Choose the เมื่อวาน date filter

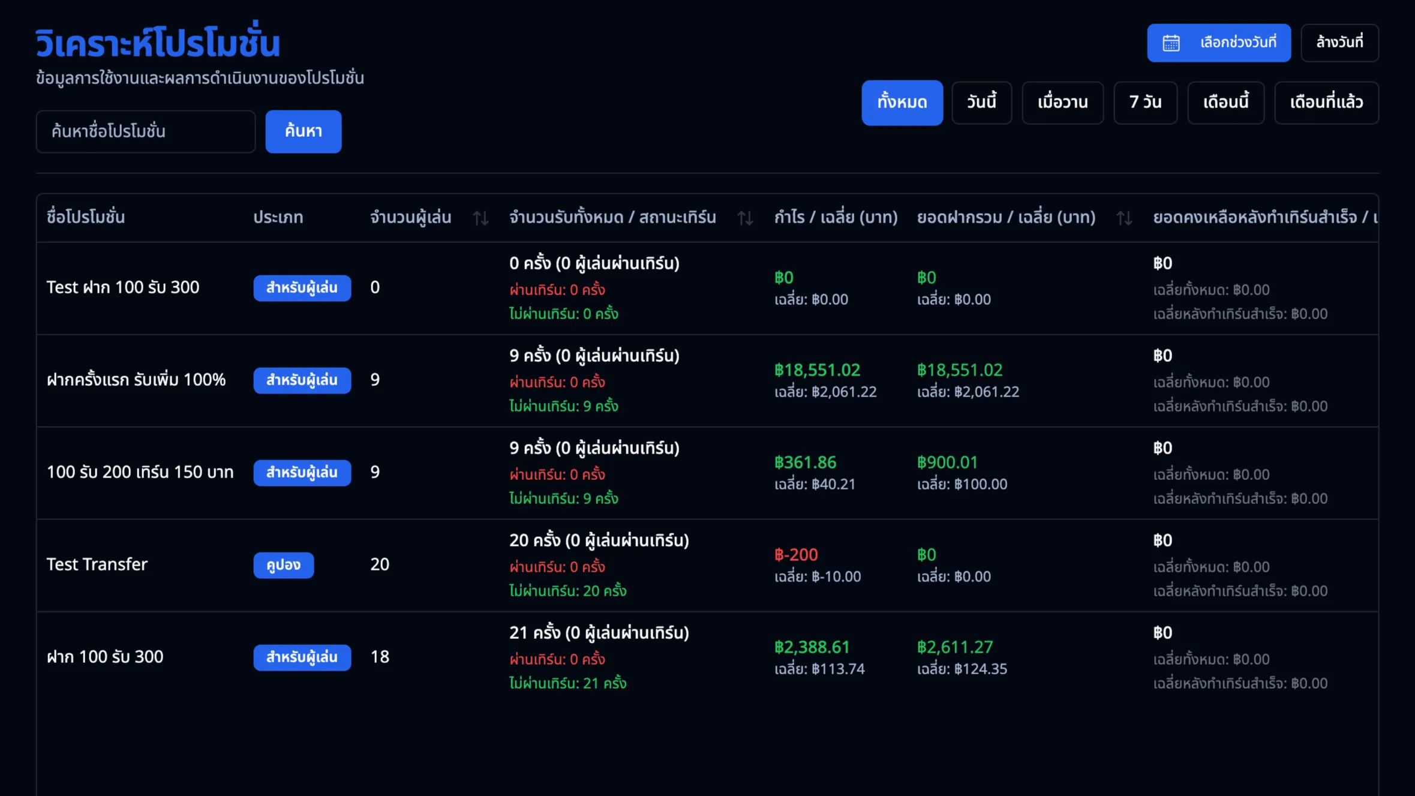coord(1062,103)
